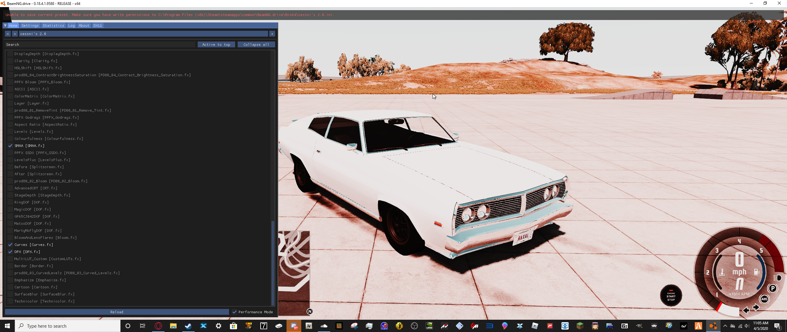Switch to the Statistics tab
The height and width of the screenshot is (332, 787).
[53, 26]
